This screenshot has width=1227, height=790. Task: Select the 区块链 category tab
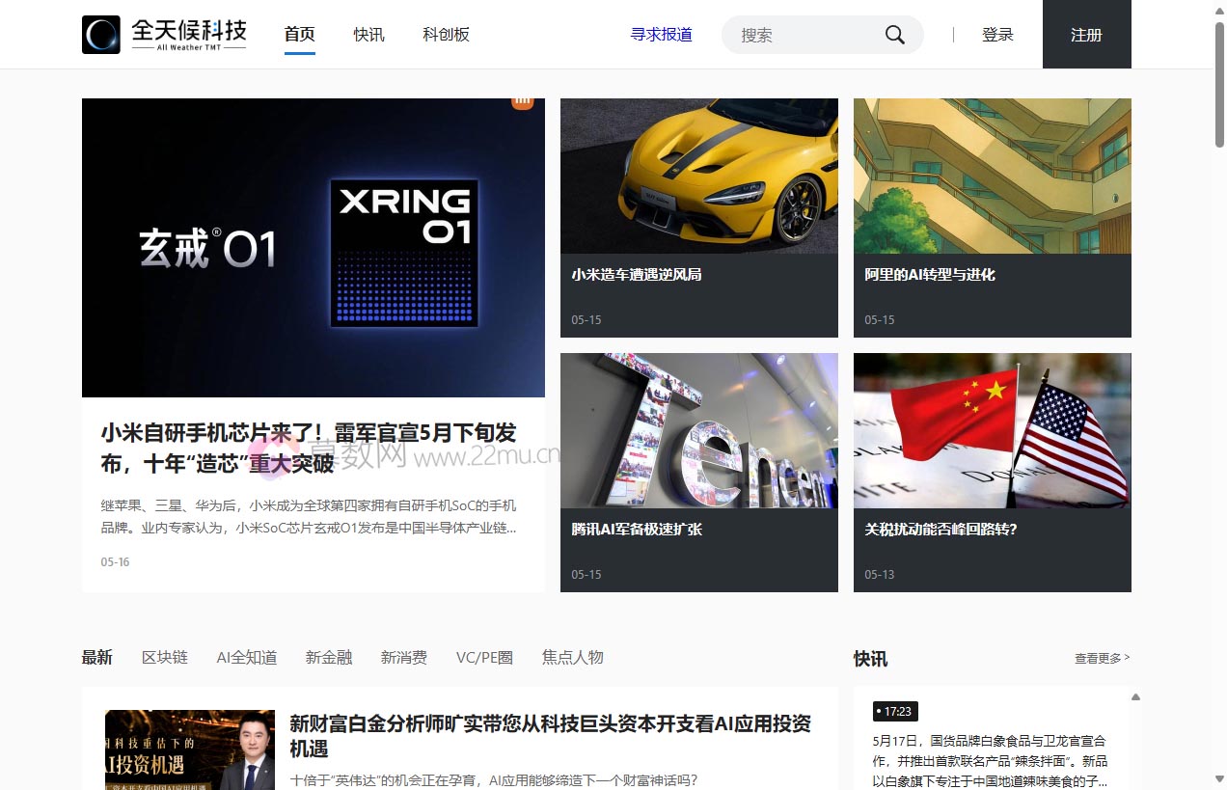(164, 658)
